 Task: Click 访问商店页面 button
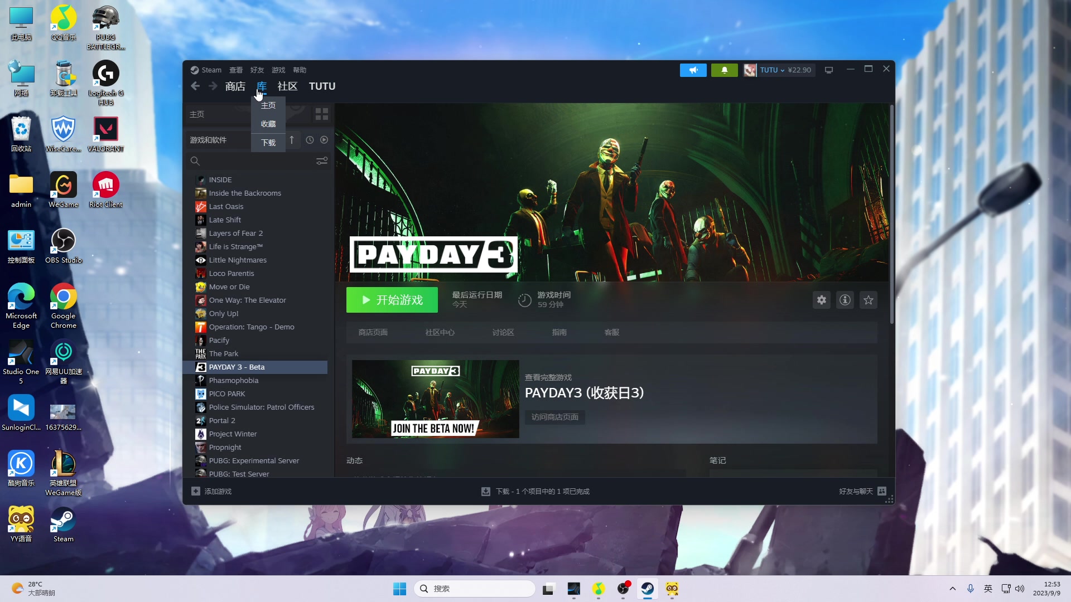[555, 417]
